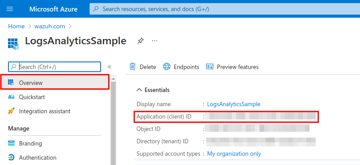This screenshot has height=165, width=360.
Task: Open Integration assistant in the sidebar
Action: click(45, 111)
